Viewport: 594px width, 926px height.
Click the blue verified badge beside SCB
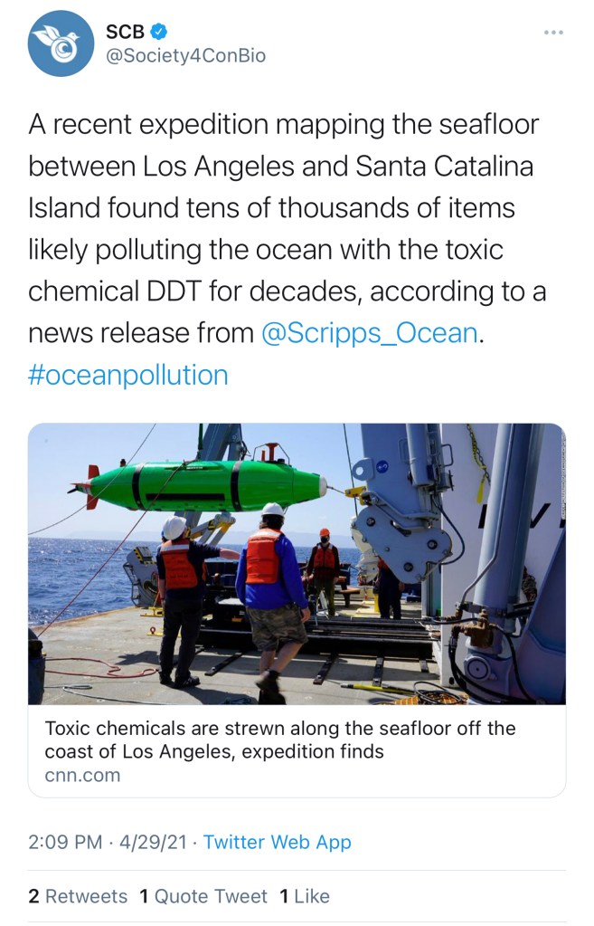click(x=158, y=32)
